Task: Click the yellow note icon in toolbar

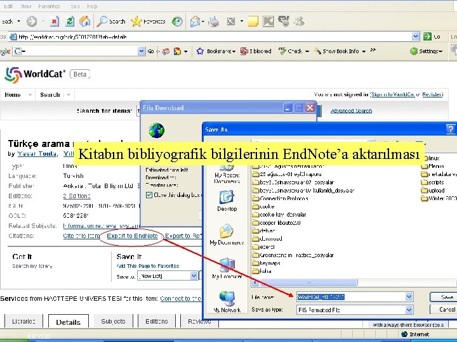Action: click(253, 22)
